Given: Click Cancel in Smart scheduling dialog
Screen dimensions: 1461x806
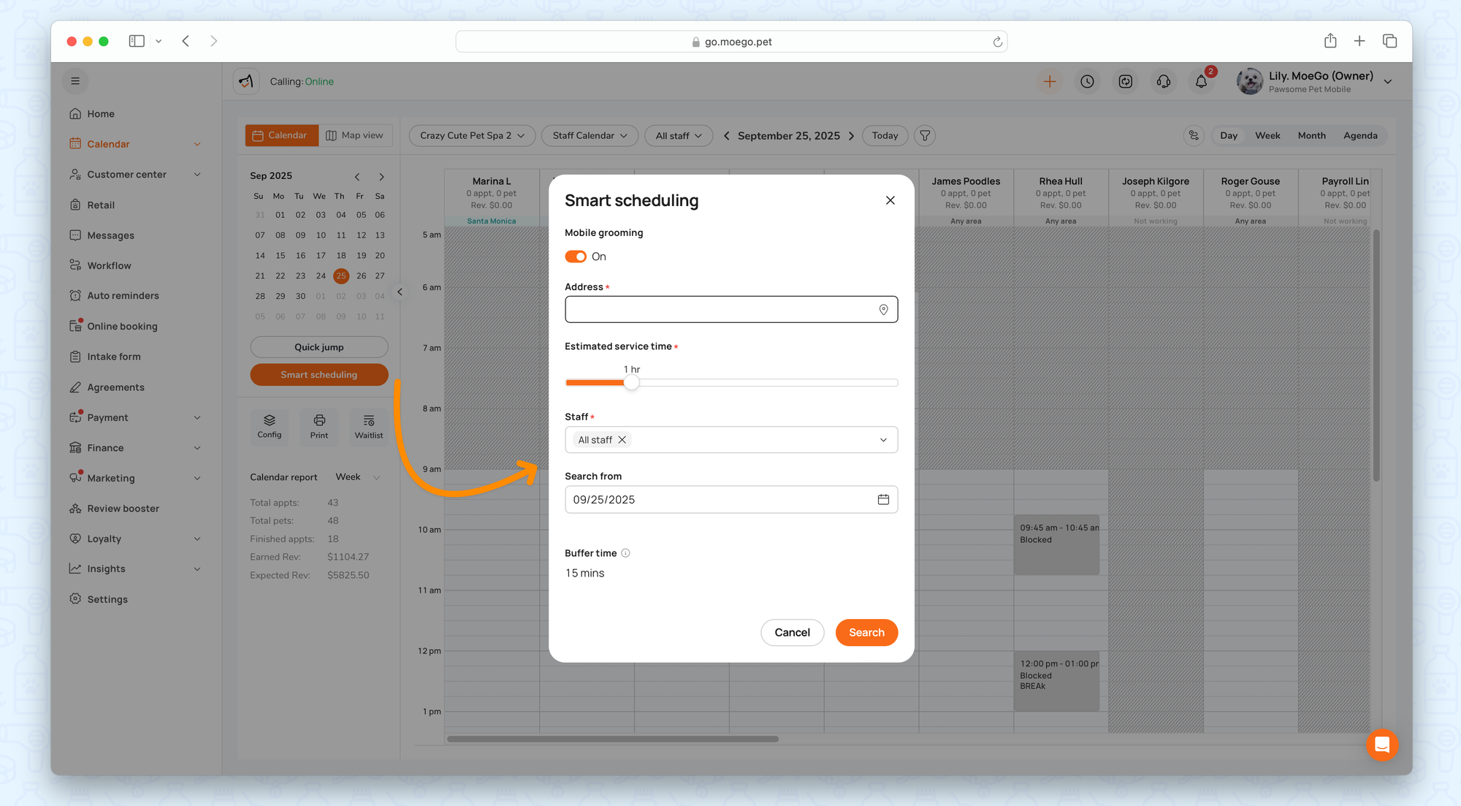Looking at the screenshot, I should click(x=792, y=633).
